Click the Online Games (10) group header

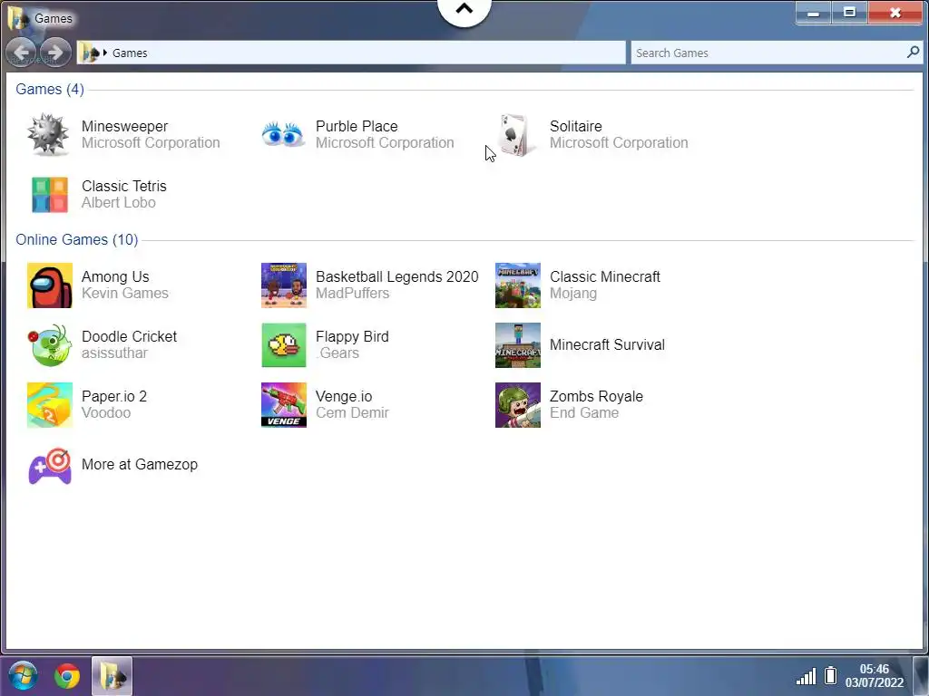(x=77, y=239)
